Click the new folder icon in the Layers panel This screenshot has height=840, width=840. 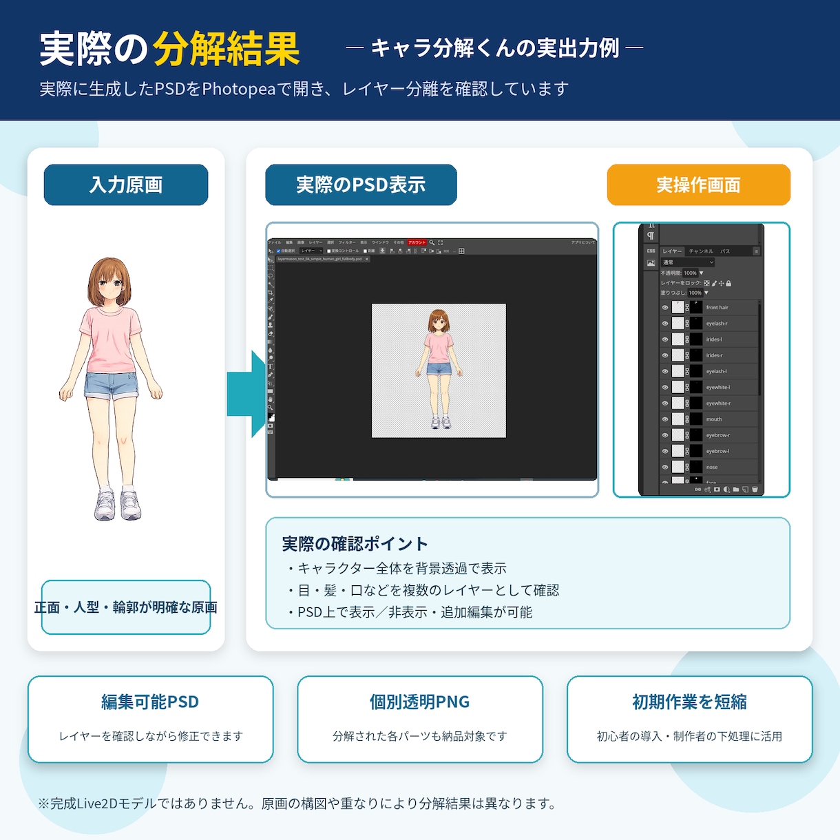coord(736,490)
